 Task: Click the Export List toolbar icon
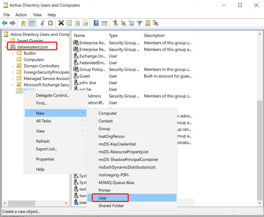coord(85,23)
